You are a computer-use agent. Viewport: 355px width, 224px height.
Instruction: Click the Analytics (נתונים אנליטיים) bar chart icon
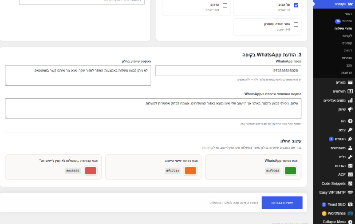pos(350,100)
